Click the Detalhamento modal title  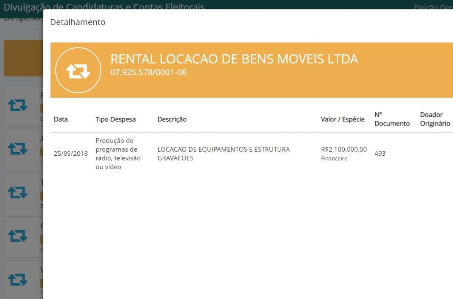[77, 22]
